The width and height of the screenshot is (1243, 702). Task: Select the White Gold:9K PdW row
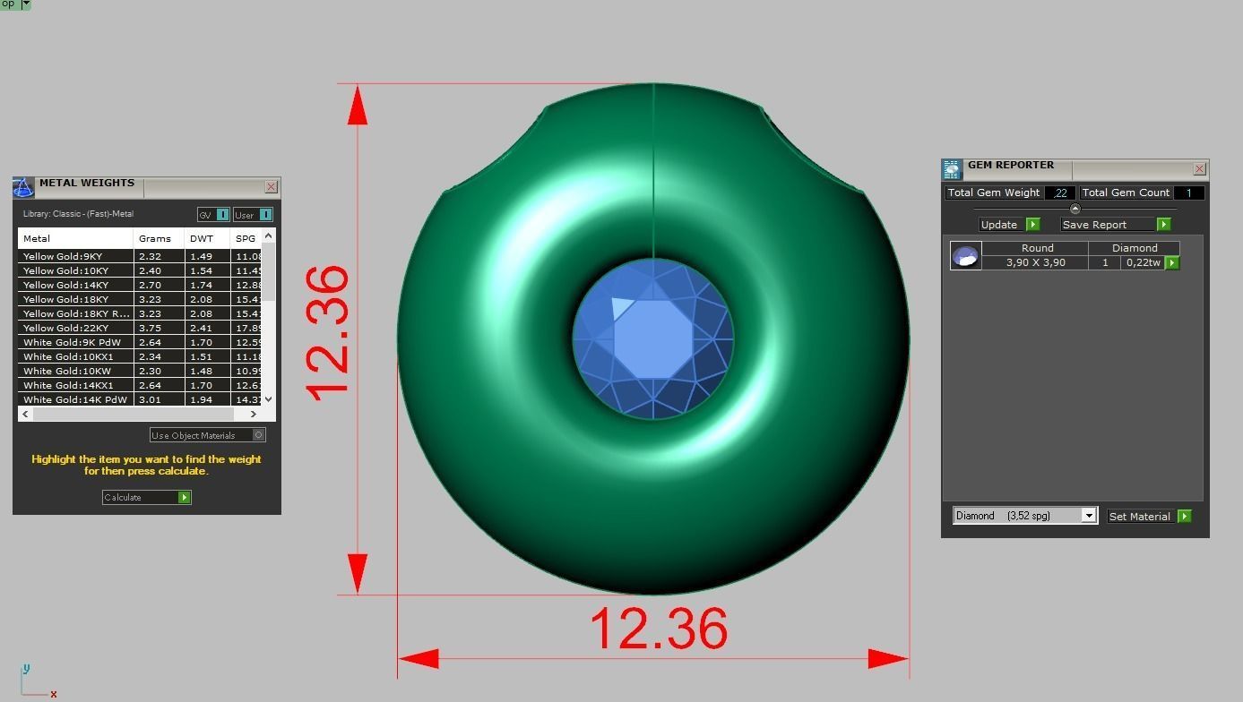pos(140,343)
